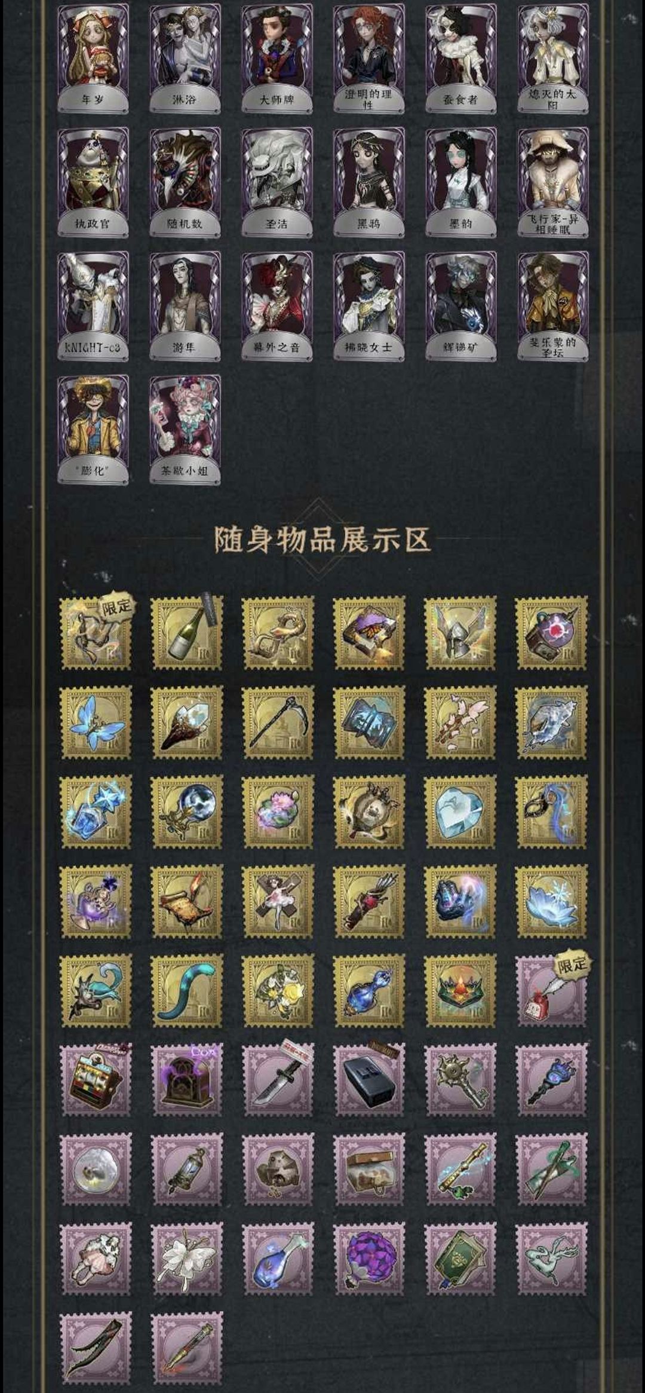
Task: Select the 幕外之音 costume card
Action: pyautogui.click(x=277, y=306)
